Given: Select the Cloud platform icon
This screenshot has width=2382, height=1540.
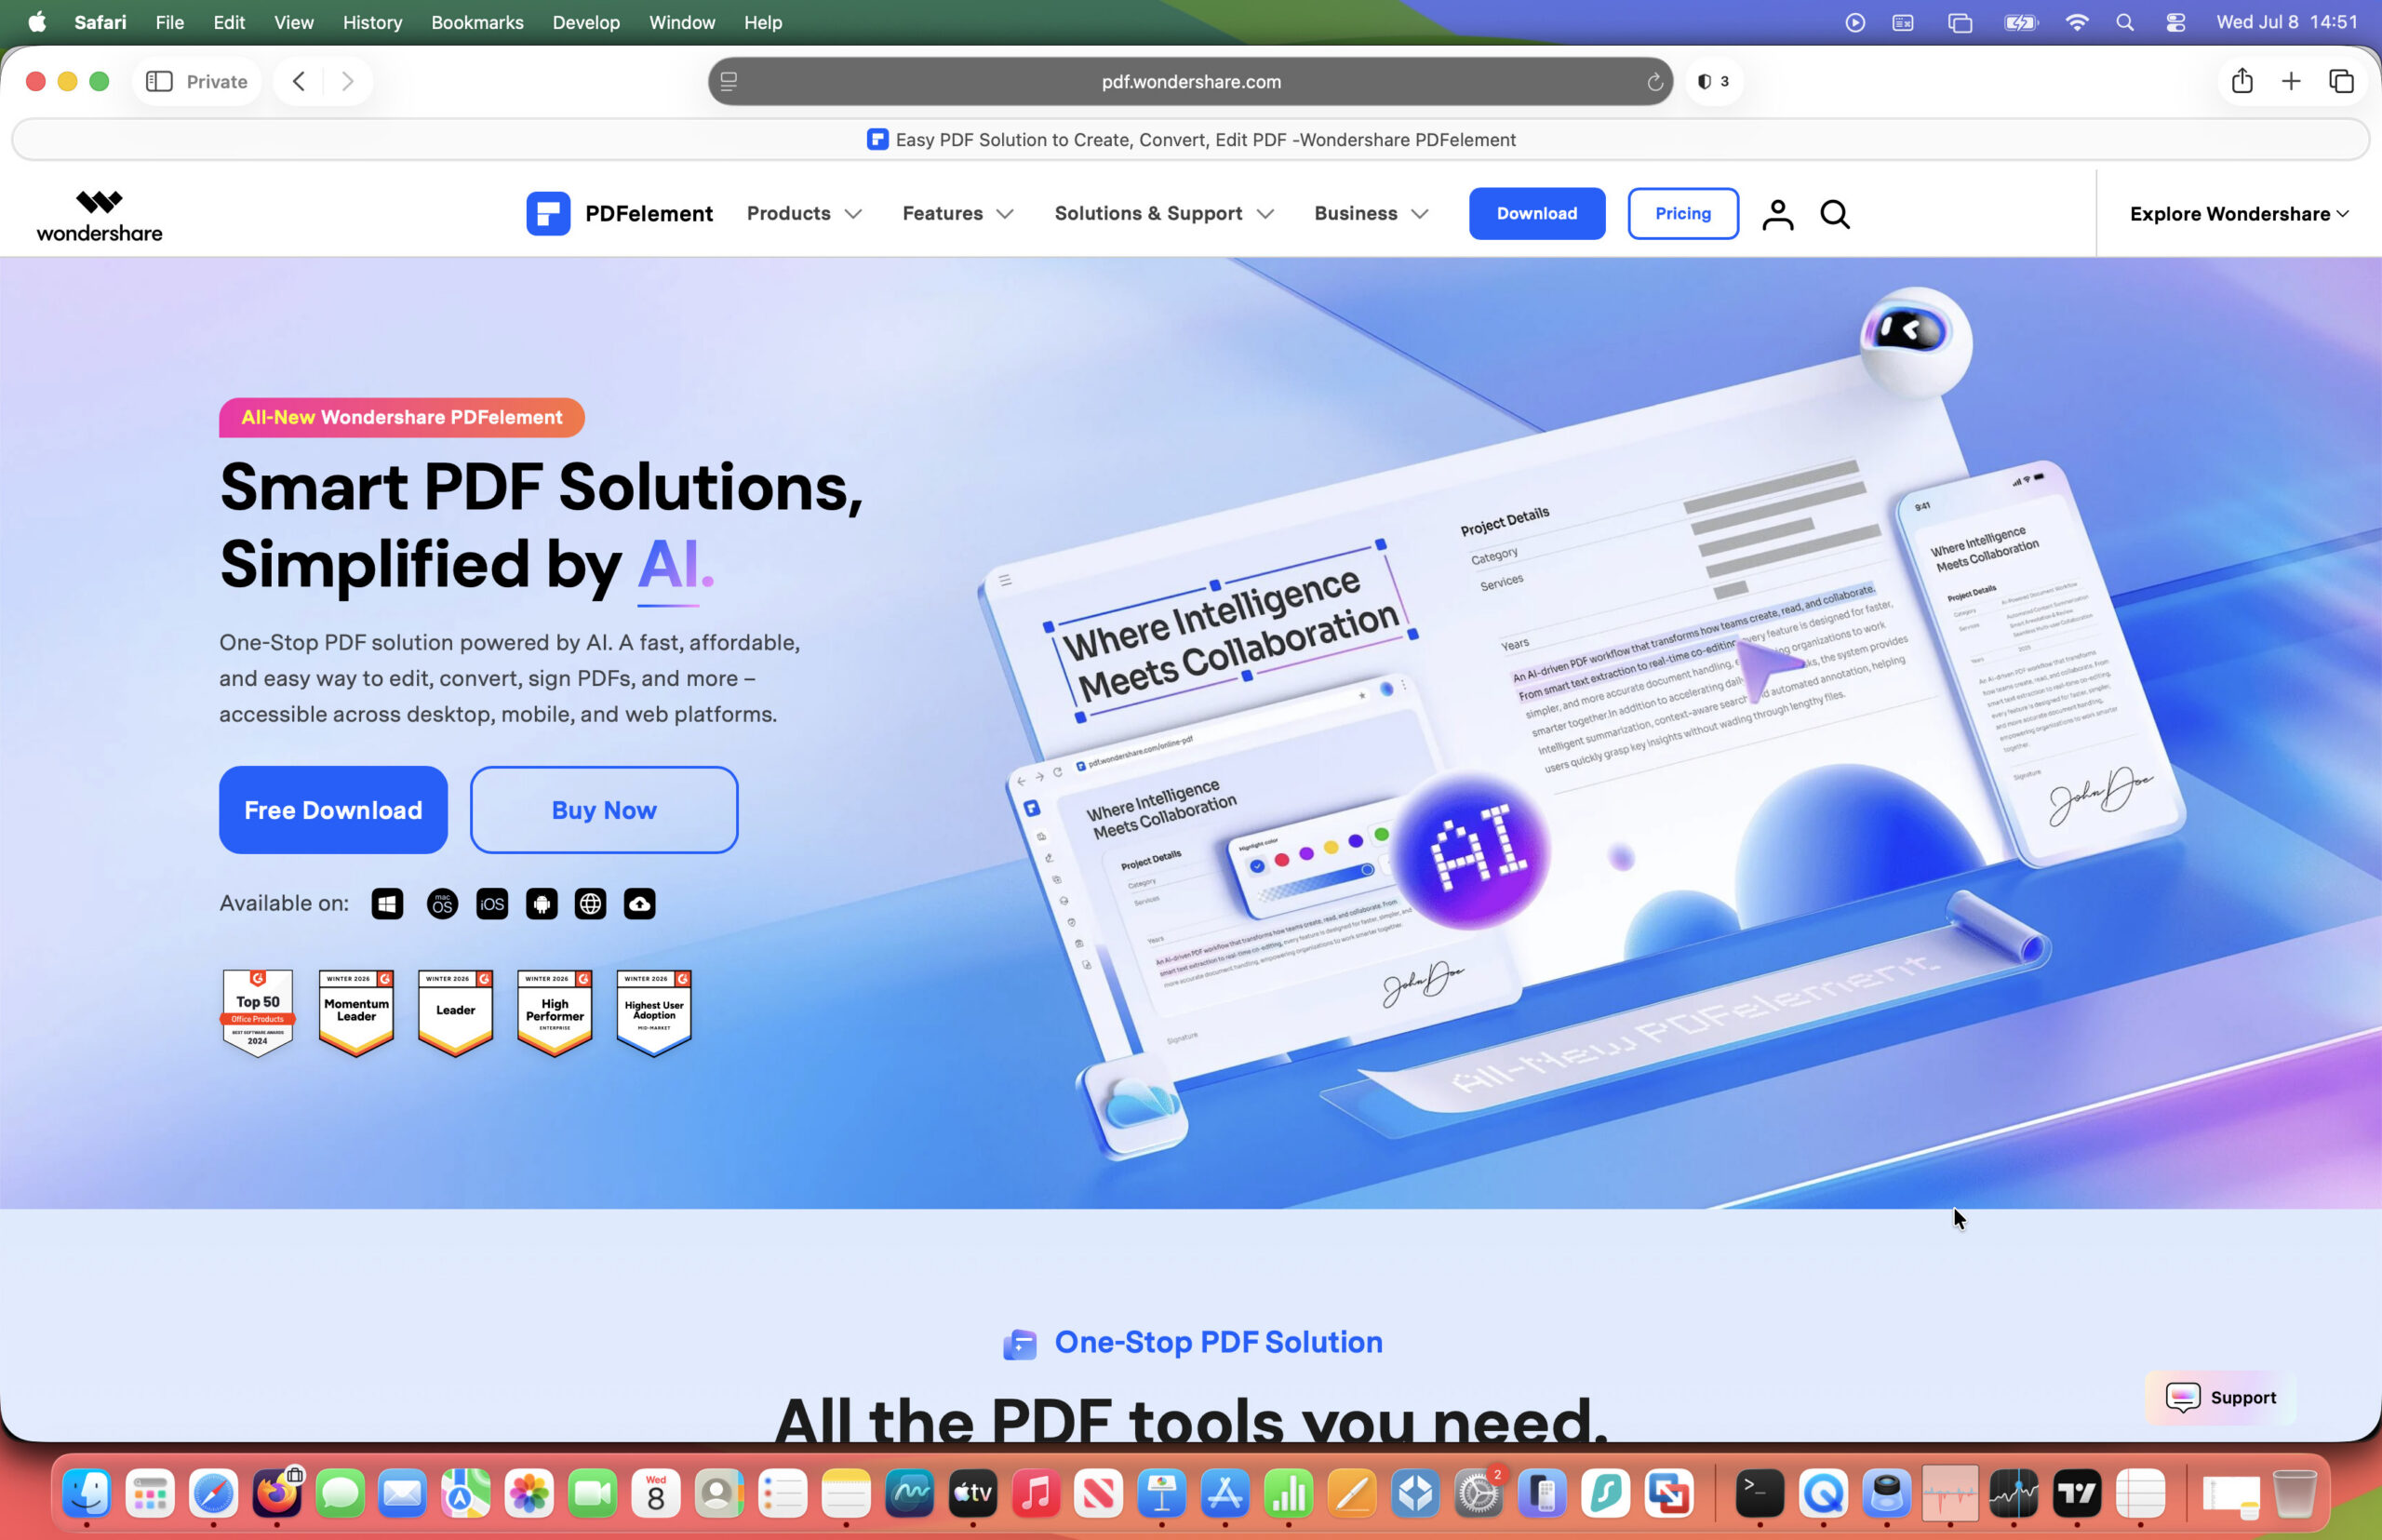Looking at the screenshot, I should point(640,904).
